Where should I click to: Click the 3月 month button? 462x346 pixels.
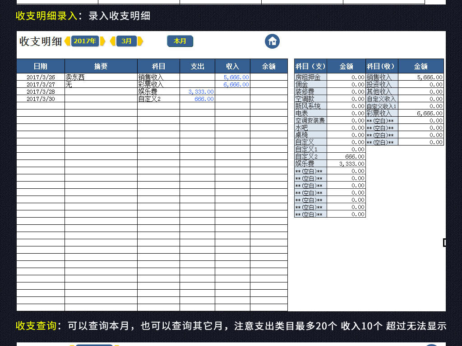126,41
